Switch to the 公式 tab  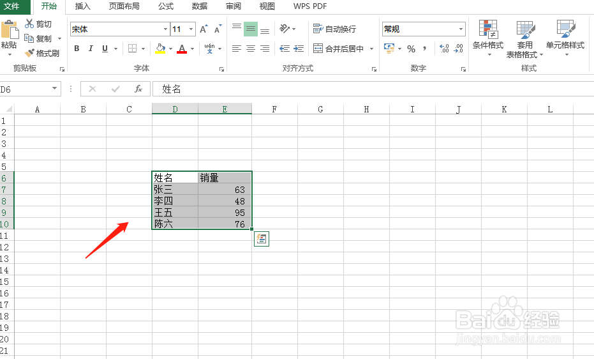166,6
